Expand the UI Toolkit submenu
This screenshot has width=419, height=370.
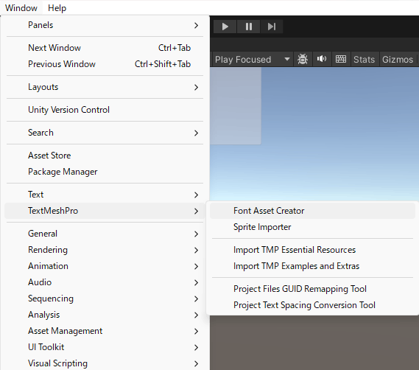pyautogui.click(x=105, y=347)
